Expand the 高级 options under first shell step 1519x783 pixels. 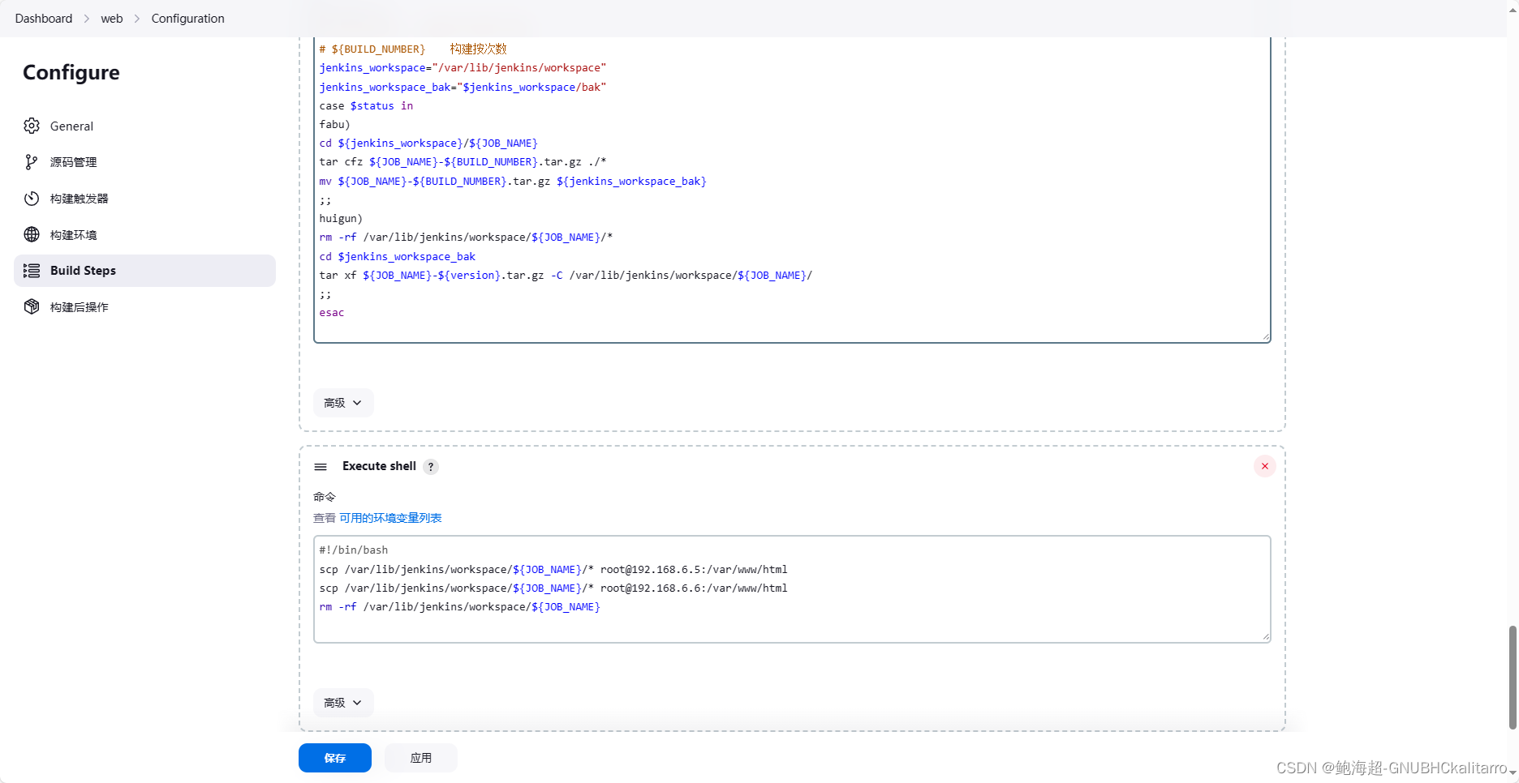pos(343,403)
